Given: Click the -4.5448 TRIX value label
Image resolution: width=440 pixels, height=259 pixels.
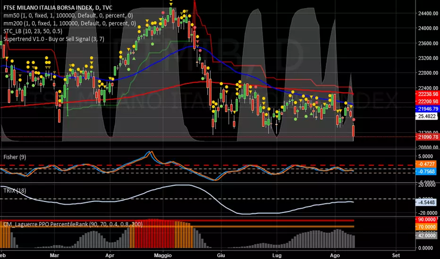Looking at the screenshot, I should click(x=426, y=202).
